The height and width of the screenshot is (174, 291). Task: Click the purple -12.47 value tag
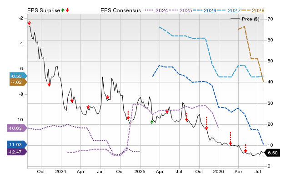[x=17, y=152]
